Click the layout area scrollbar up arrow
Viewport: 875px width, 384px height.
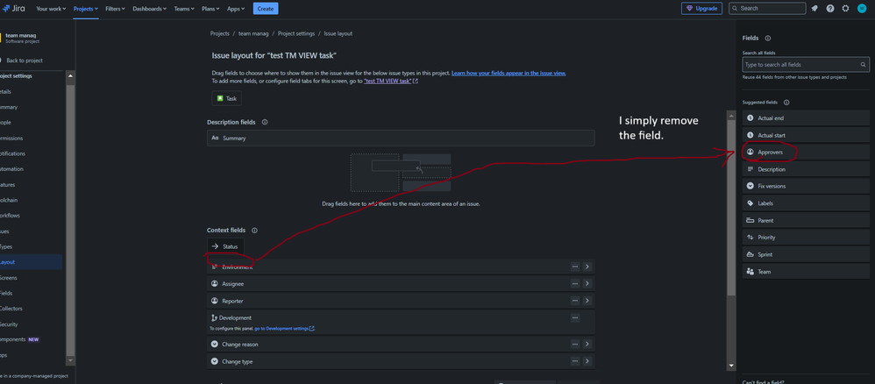coord(731,115)
